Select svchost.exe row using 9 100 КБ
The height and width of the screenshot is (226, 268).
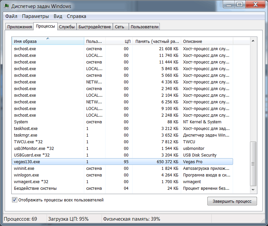(x=123, y=108)
